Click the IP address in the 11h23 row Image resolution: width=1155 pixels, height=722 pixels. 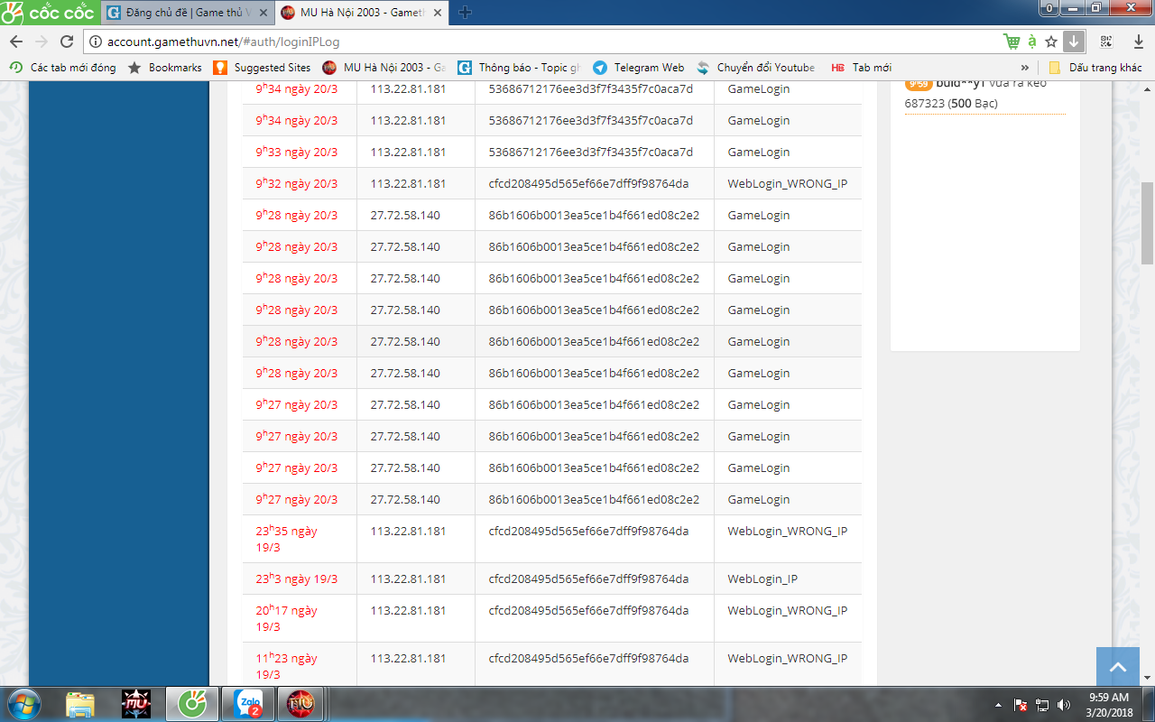pyautogui.click(x=408, y=658)
